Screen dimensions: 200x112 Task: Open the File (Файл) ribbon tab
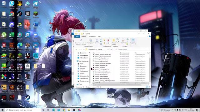pyautogui.click(x=77, y=36)
